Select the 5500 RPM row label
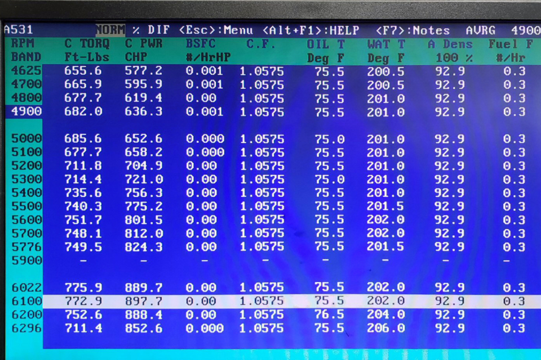This screenshot has width=541, height=360. pyautogui.click(x=26, y=206)
